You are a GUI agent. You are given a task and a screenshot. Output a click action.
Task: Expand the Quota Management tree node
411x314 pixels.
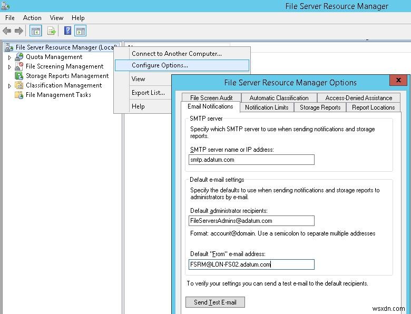click(9, 57)
